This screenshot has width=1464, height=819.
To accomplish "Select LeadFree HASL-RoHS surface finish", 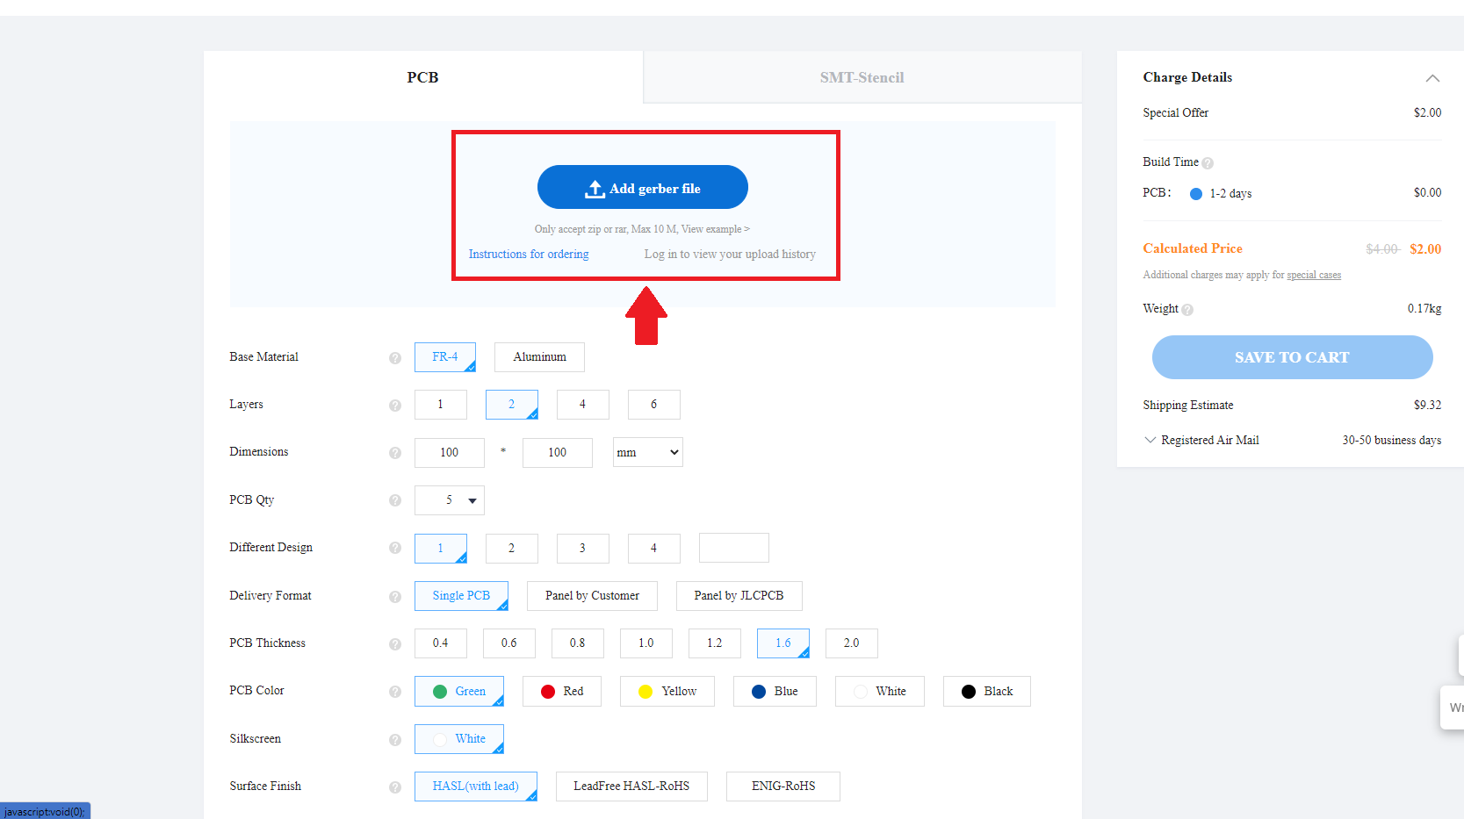I will coord(631,787).
